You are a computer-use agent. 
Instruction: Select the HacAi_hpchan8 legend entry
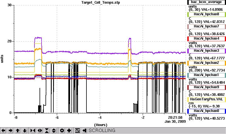[x=207, y=14]
